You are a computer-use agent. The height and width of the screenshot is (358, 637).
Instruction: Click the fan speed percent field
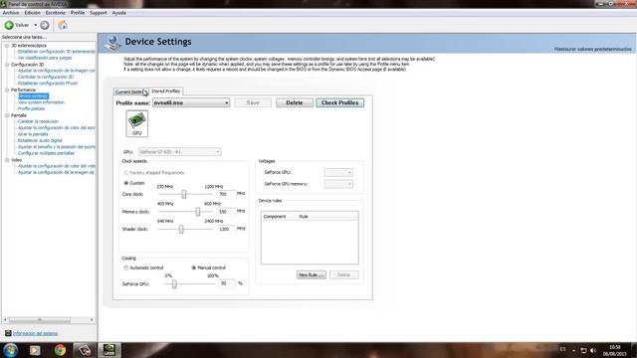point(227,283)
